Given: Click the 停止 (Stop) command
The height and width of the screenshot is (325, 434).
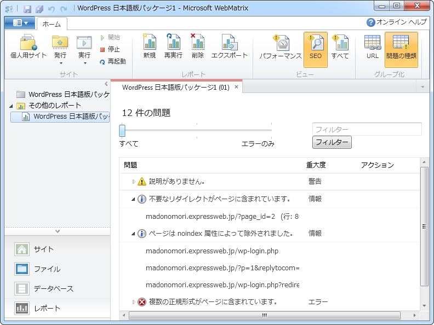Looking at the screenshot, I should click(x=110, y=49).
